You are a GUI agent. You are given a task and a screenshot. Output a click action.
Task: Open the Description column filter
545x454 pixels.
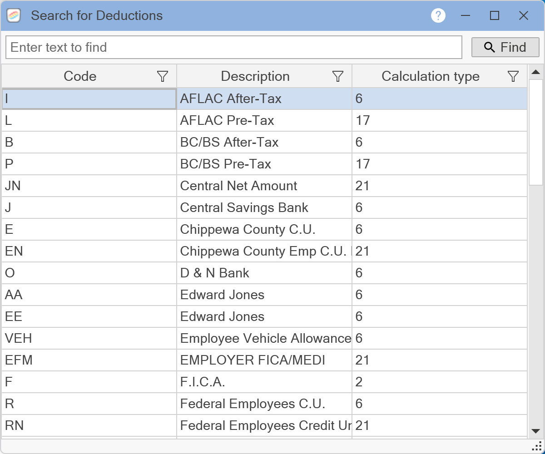pyautogui.click(x=338, y=76)
